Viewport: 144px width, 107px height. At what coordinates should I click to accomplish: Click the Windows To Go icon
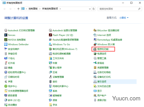point(50,44)
